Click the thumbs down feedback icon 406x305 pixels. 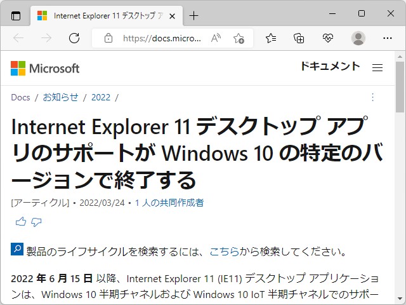coord(36,222)
